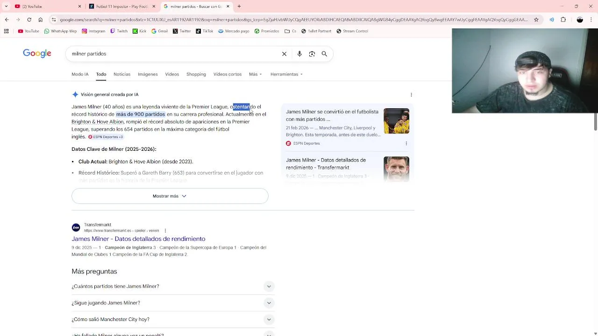Open the Gmail bookmark
This screenshot has width=598, height=336.
159,31
